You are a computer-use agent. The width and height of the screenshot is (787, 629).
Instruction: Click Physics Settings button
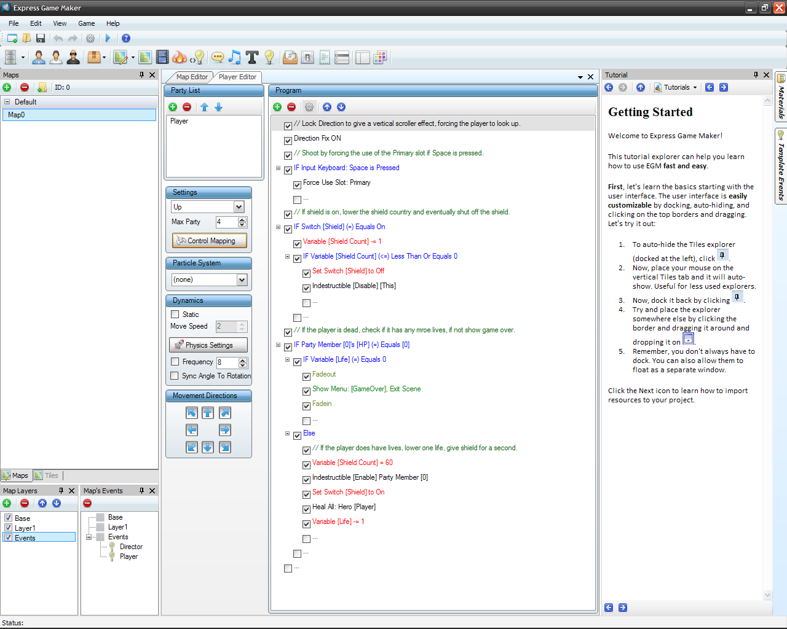tap(208, 345)
